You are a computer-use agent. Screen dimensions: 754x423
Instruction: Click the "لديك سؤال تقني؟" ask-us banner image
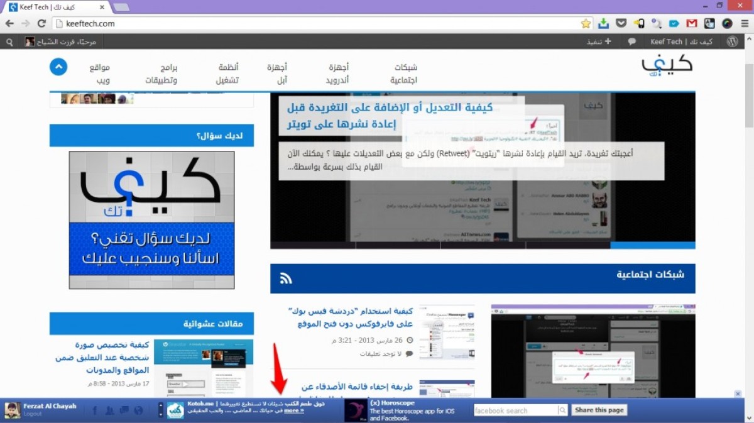[151, 220]
